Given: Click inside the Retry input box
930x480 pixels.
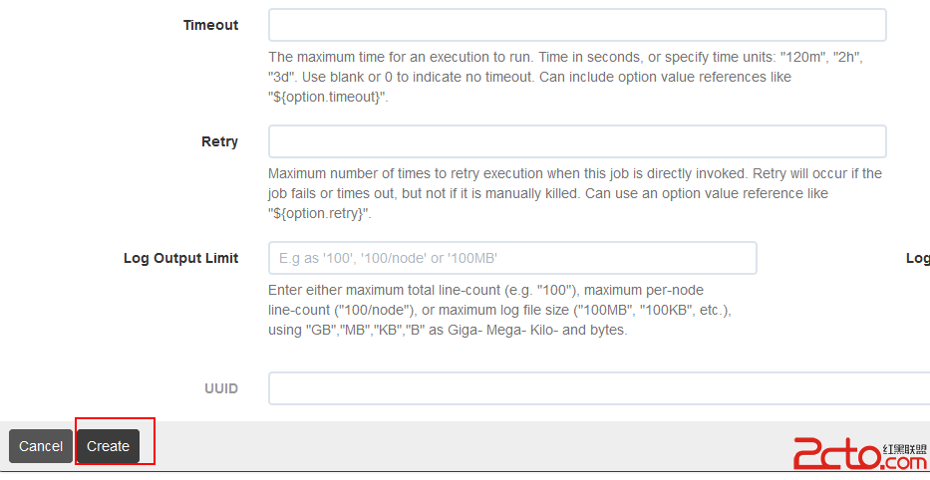Looking at the screenshot, I should coord(577,141).
